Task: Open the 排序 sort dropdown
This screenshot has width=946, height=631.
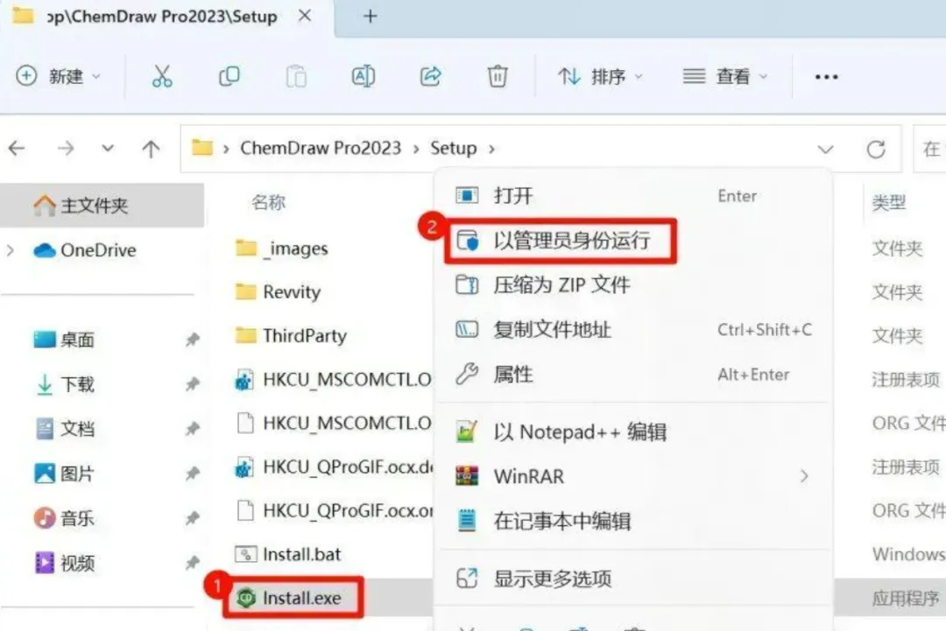Action: [600, 76]
